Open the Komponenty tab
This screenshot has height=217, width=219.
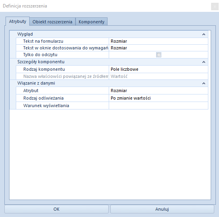coord(91,22)
